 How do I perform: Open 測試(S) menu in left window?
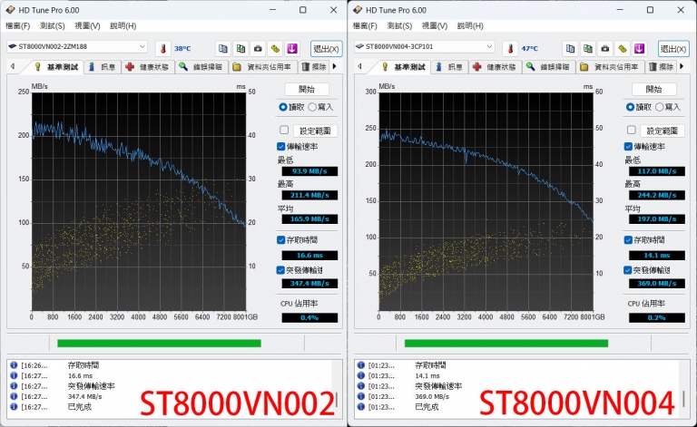pyautogui.click(x=53, y=25)
